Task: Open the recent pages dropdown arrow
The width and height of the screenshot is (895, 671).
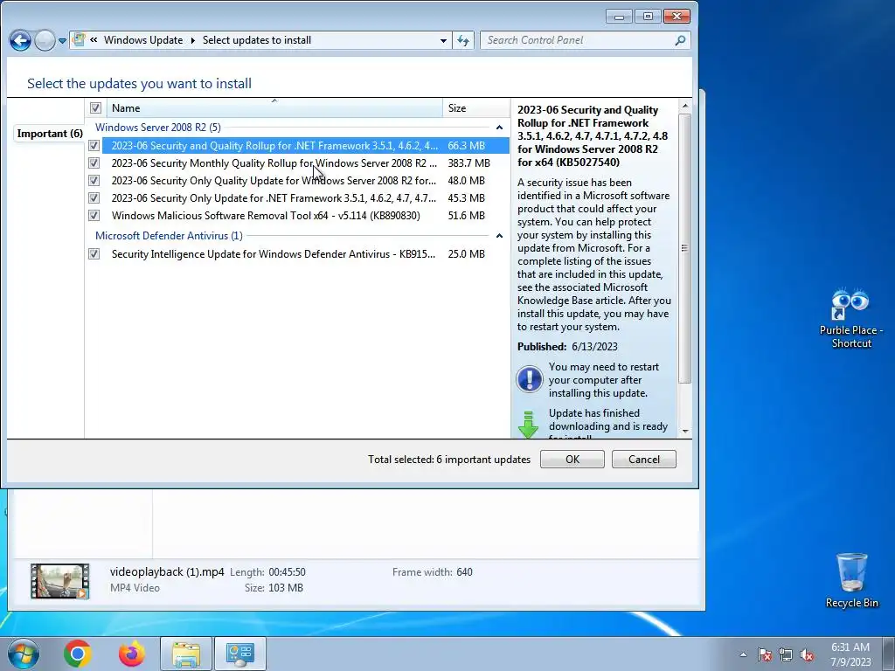Action: click(62, 41)
